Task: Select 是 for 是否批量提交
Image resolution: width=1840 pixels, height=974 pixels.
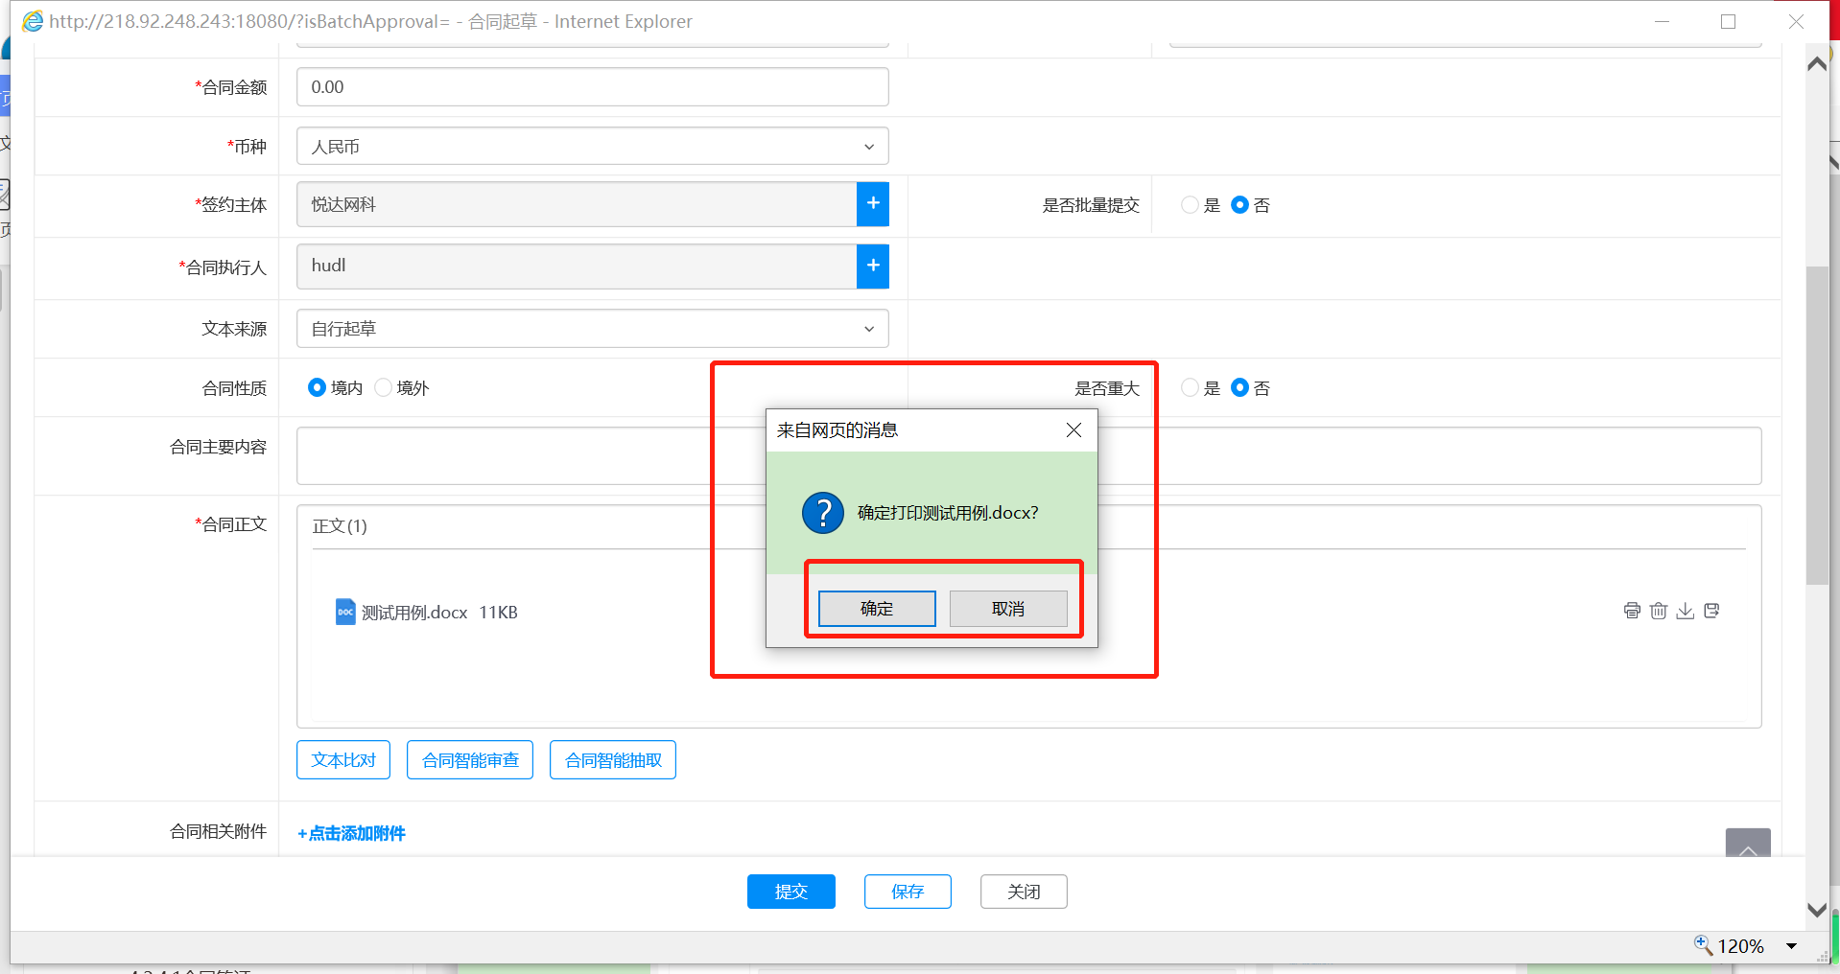Action: pyautogui.click(x=1190, y=205)
